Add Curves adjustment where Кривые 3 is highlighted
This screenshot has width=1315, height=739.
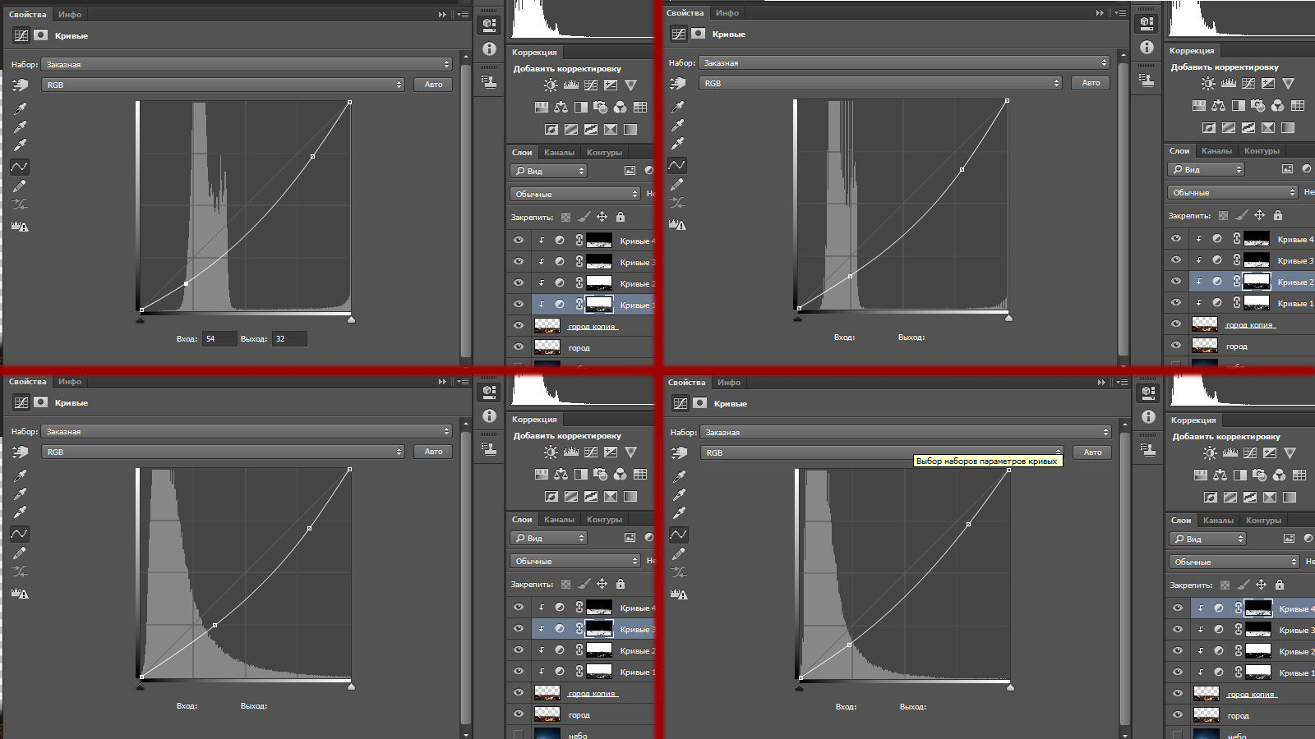click(x=591, y=452)
